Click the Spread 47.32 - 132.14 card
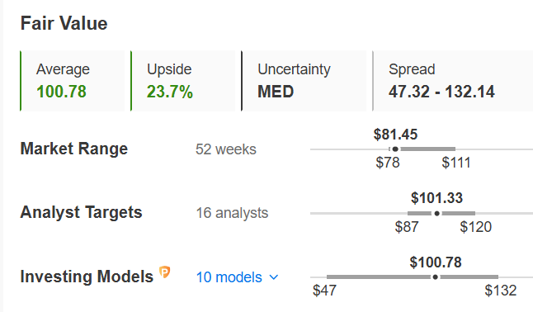 453,81
